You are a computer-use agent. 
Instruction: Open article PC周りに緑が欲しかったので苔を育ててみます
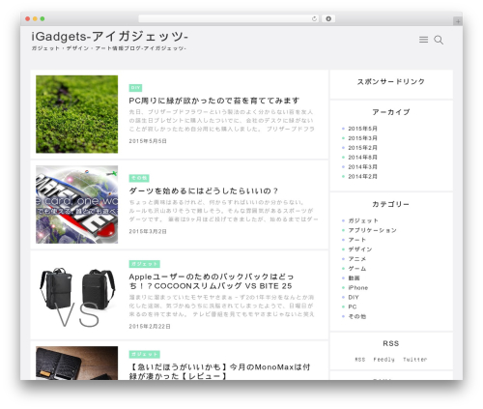coord(214,101)
